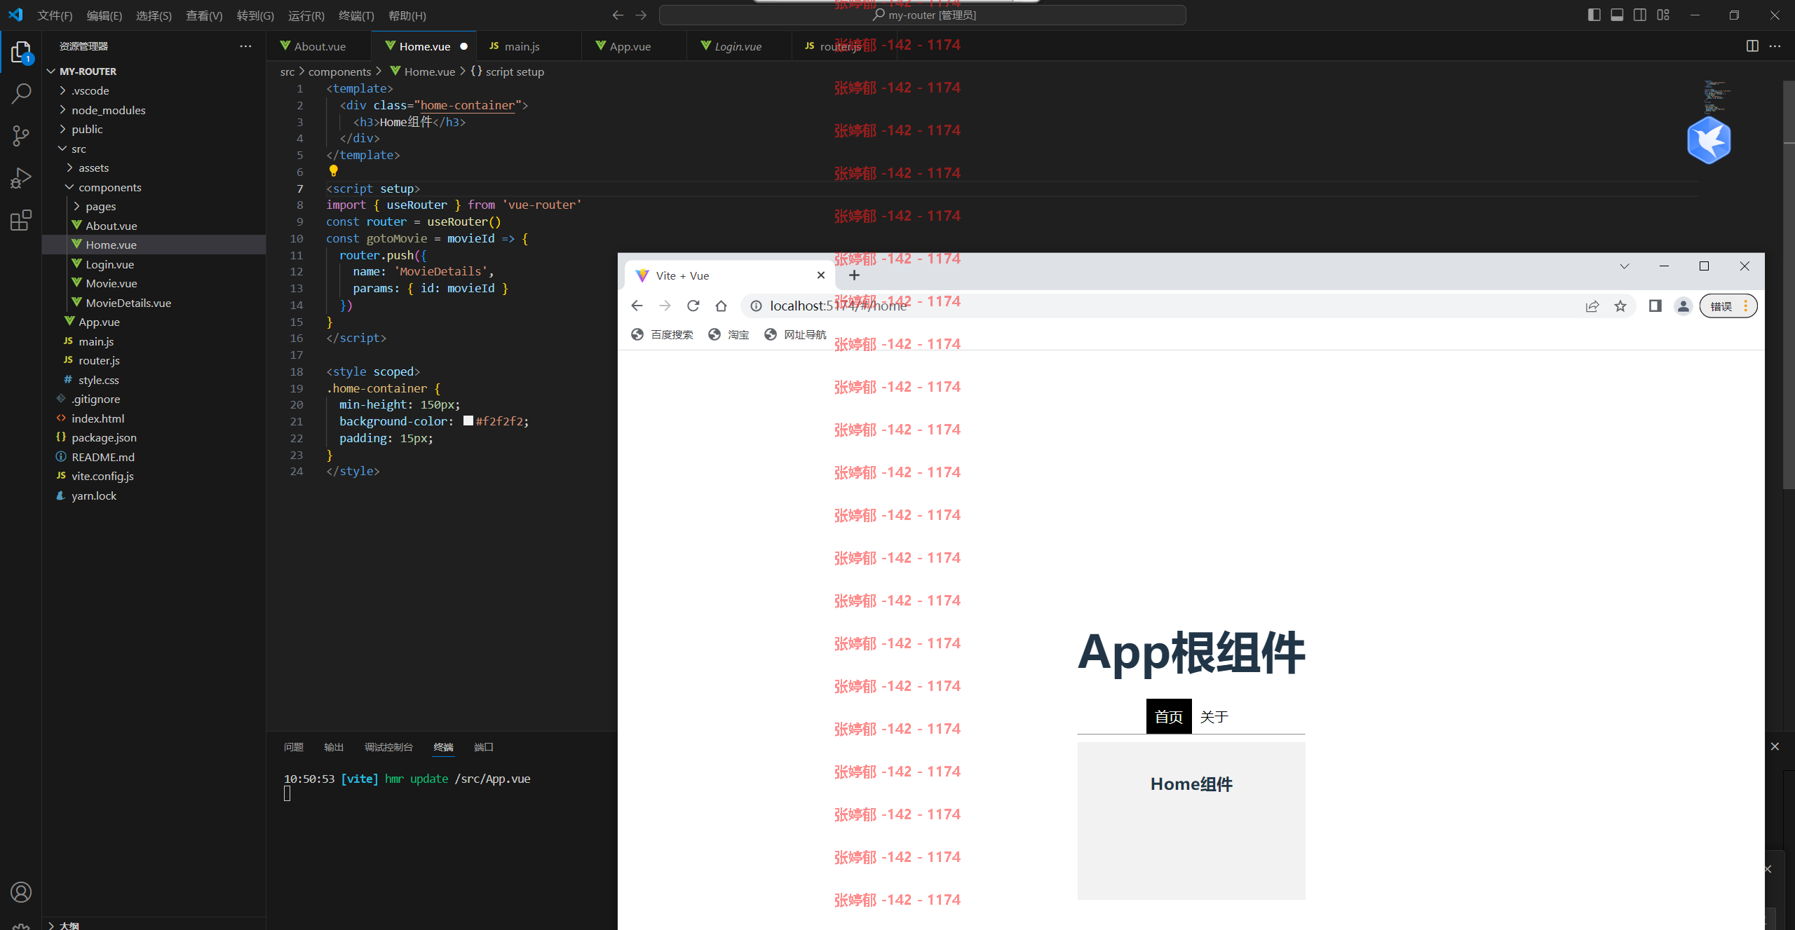Screen dimensions: 1795x930
Task: Click the #f2f2f2 color swatch
Action: (x=468, y=420)
